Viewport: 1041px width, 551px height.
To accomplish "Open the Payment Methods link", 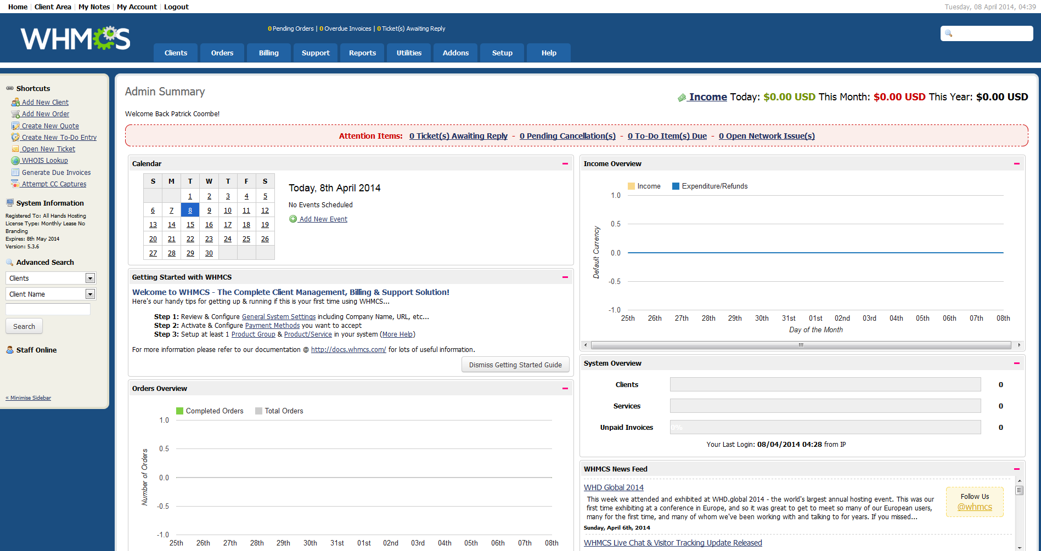I will [272, 326].
